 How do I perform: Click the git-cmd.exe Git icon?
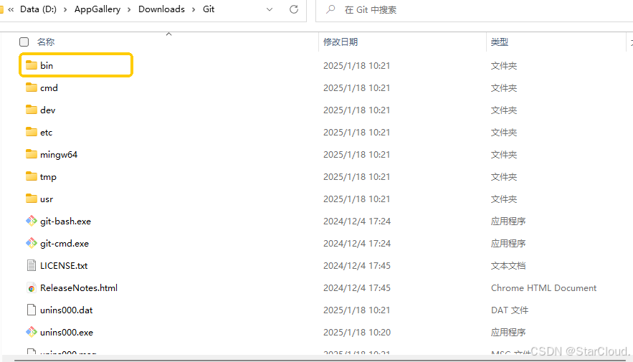click(31, 243)
